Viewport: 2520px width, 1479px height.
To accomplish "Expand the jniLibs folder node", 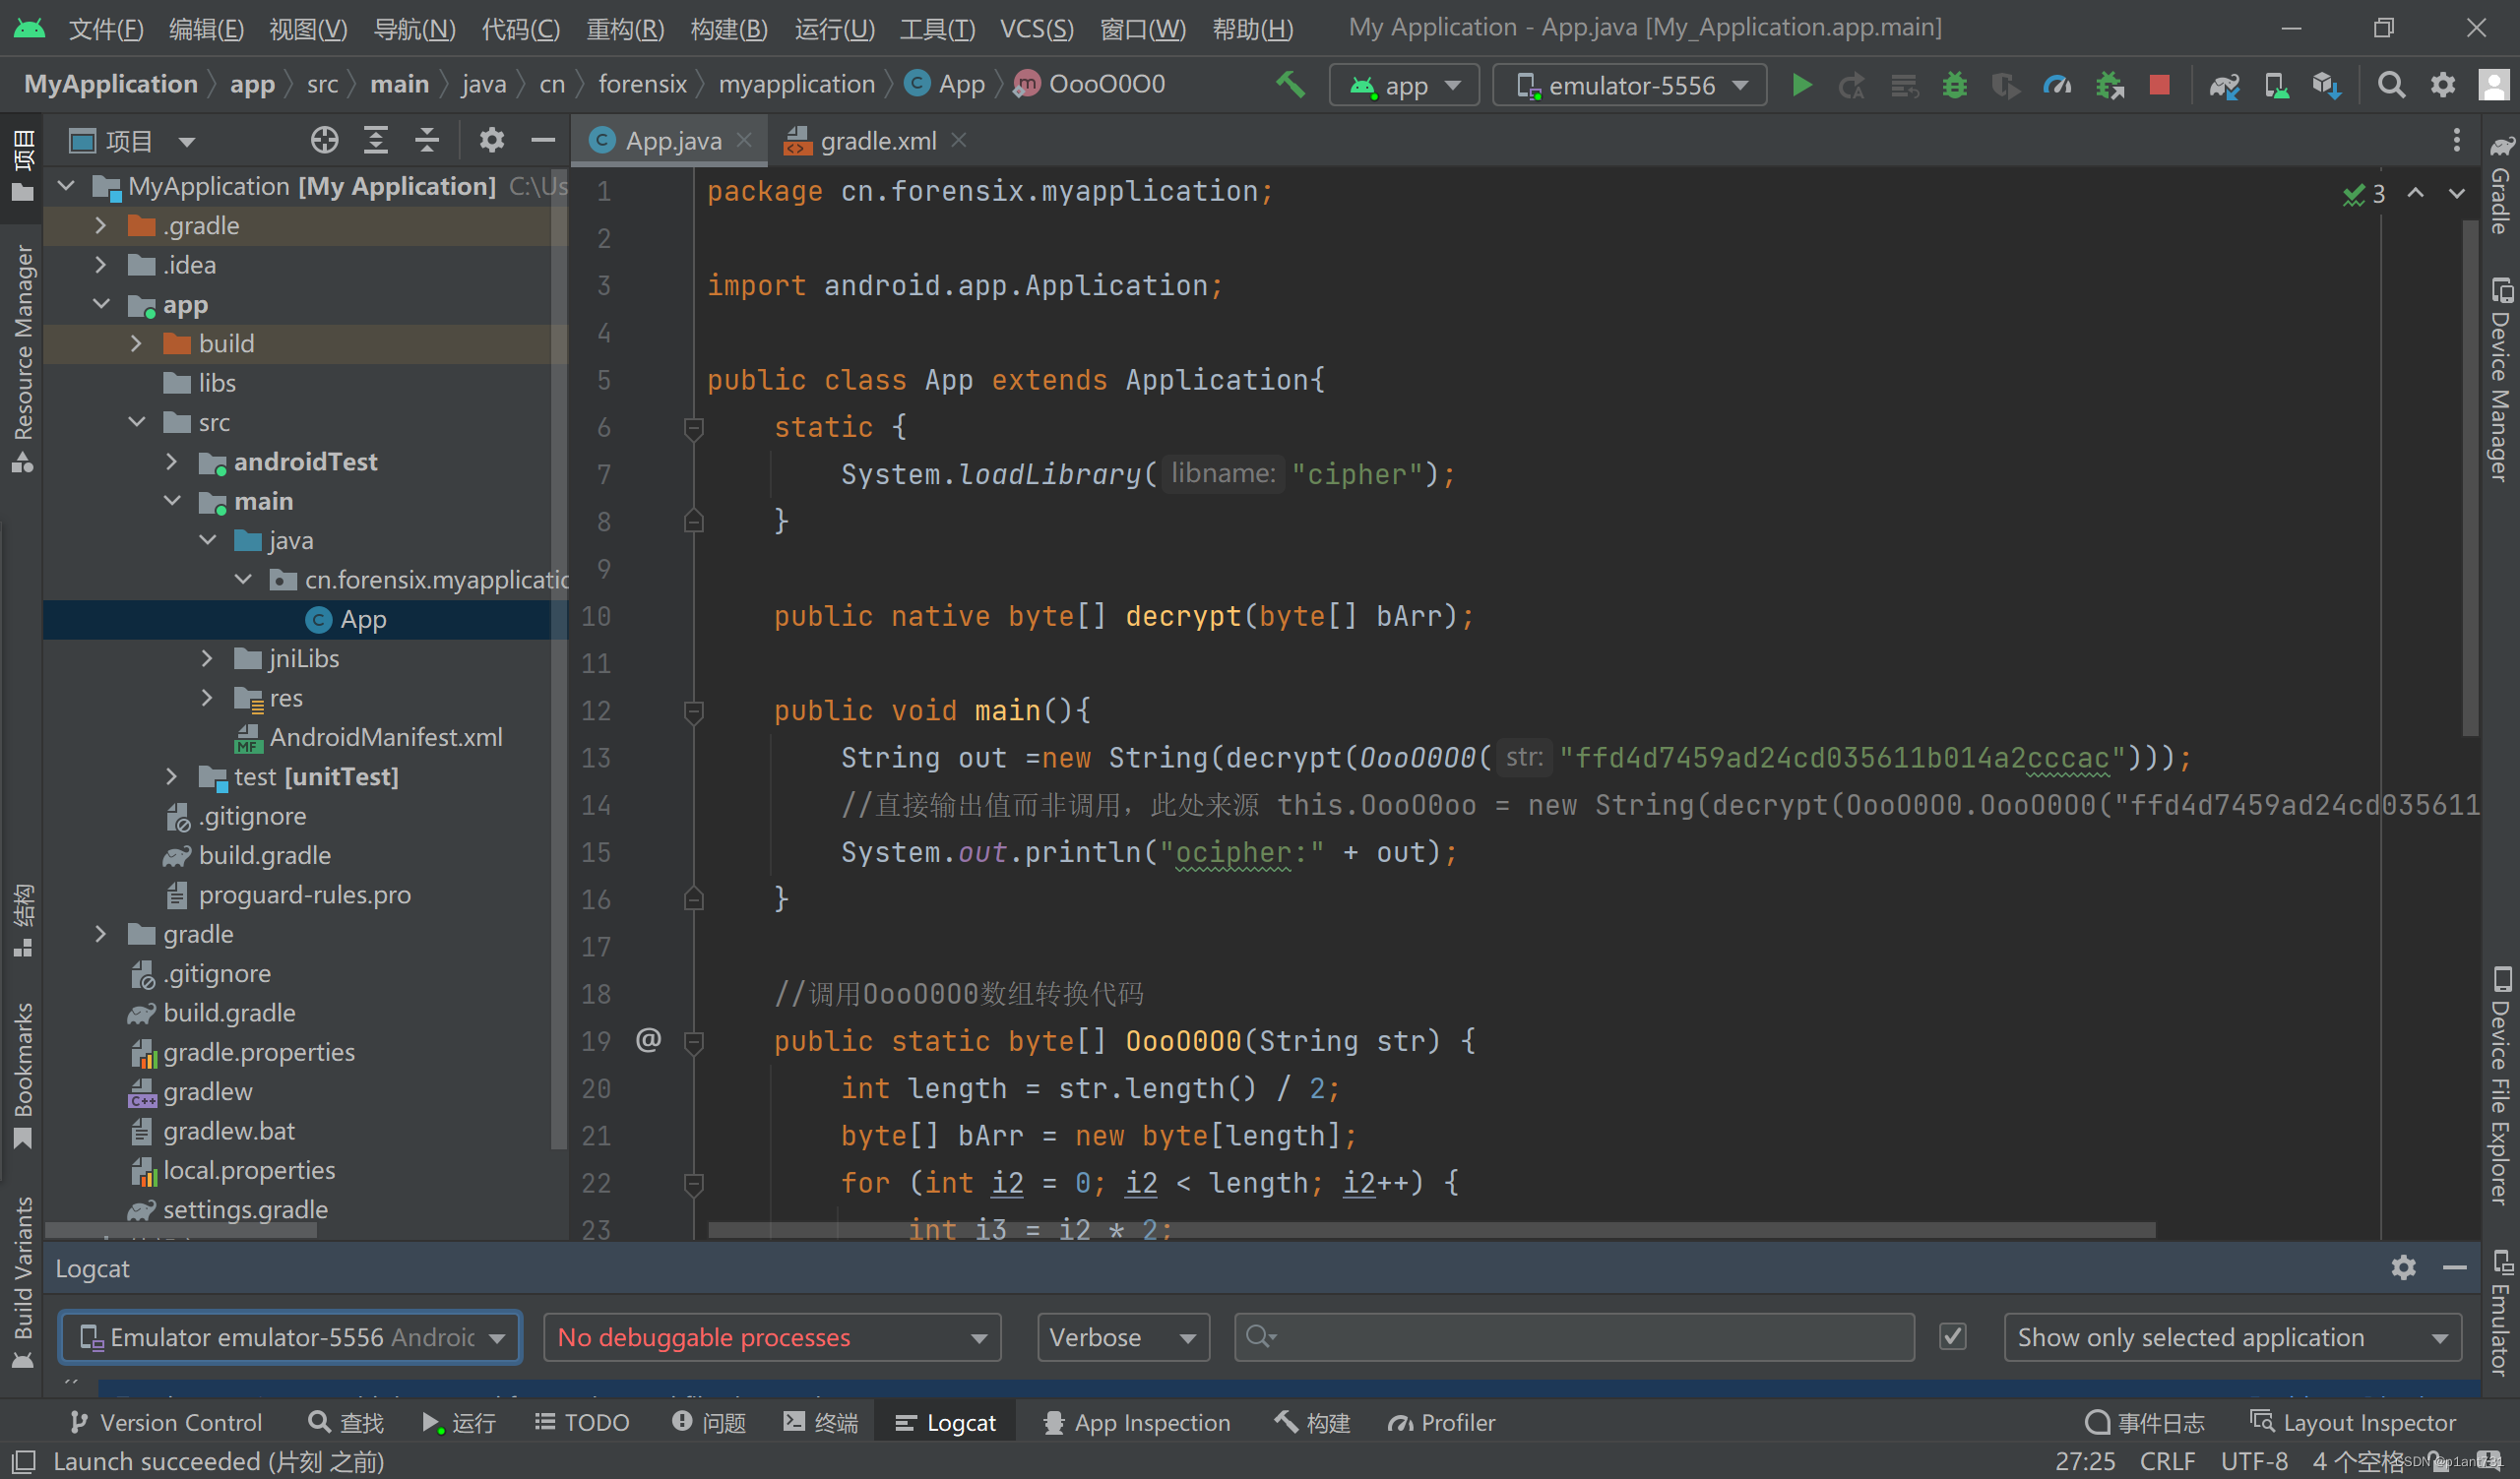I will coord(207,658).
